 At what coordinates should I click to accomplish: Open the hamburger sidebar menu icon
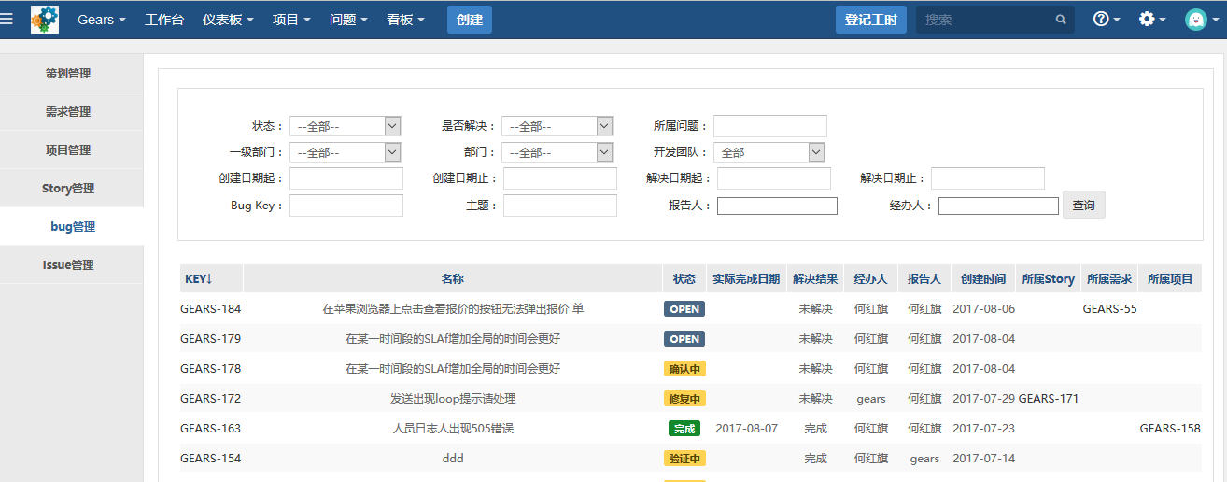point(7,19)
